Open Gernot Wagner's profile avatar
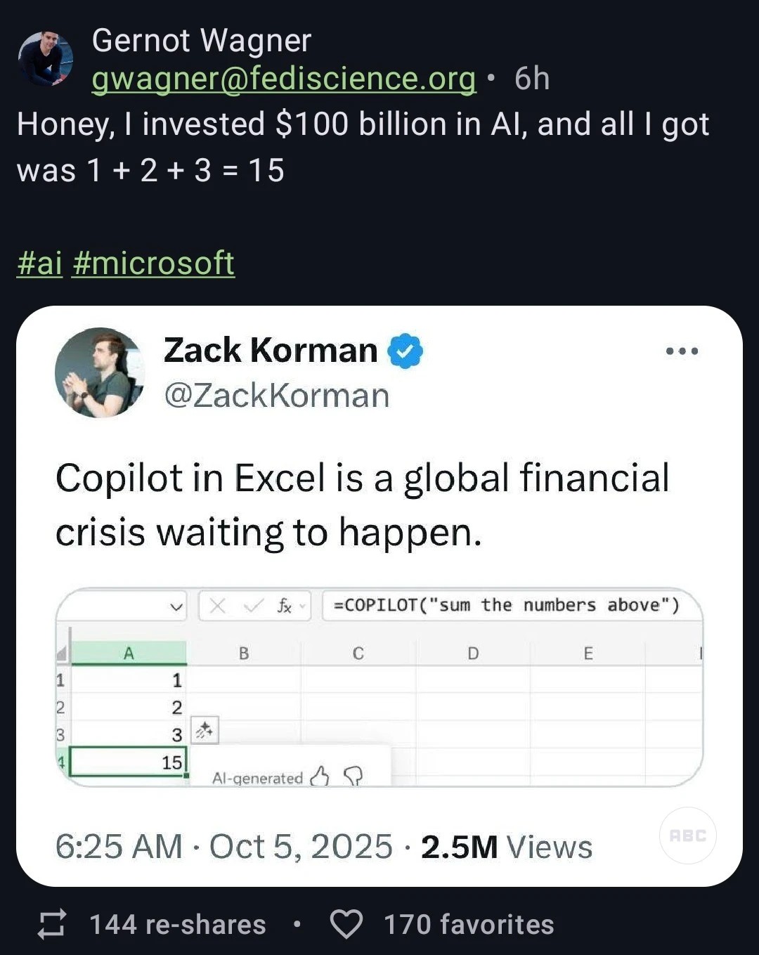759x955 pixels. (46, 59)
